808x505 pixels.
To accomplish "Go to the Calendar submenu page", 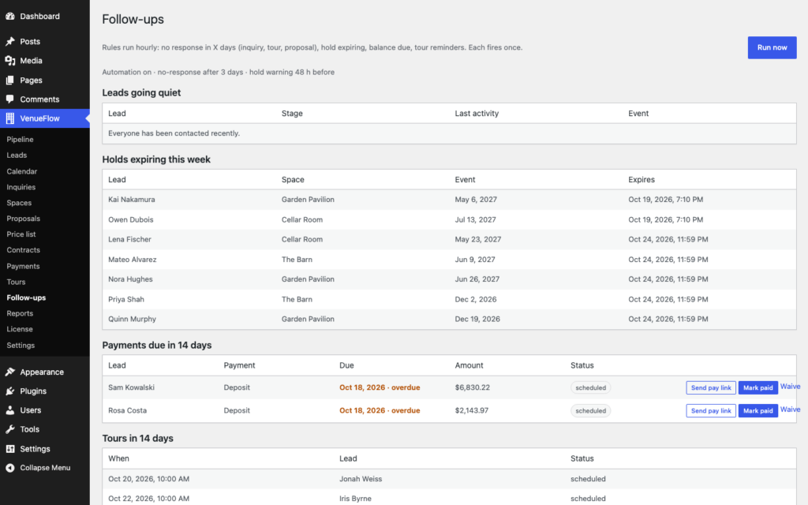I will click(x=21, y=171).
